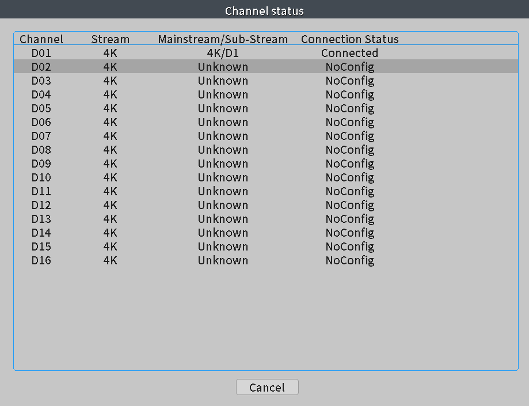Click the 4K stream value for D01
Screen dimensions: 529x406
click(x=111, y=53)
